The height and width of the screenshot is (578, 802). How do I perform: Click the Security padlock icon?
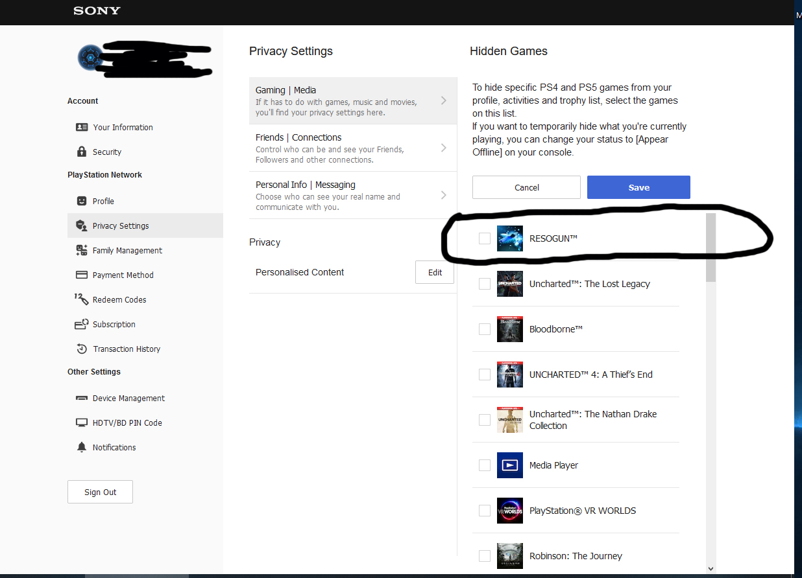point(82,152)
